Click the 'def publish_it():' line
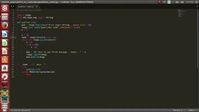This screenshot has height=112, width=199. point(27,22)
